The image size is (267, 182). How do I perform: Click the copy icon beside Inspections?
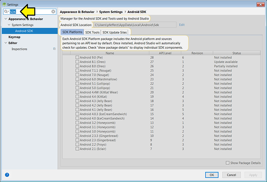pyautogui.click(x=54, y=49)
